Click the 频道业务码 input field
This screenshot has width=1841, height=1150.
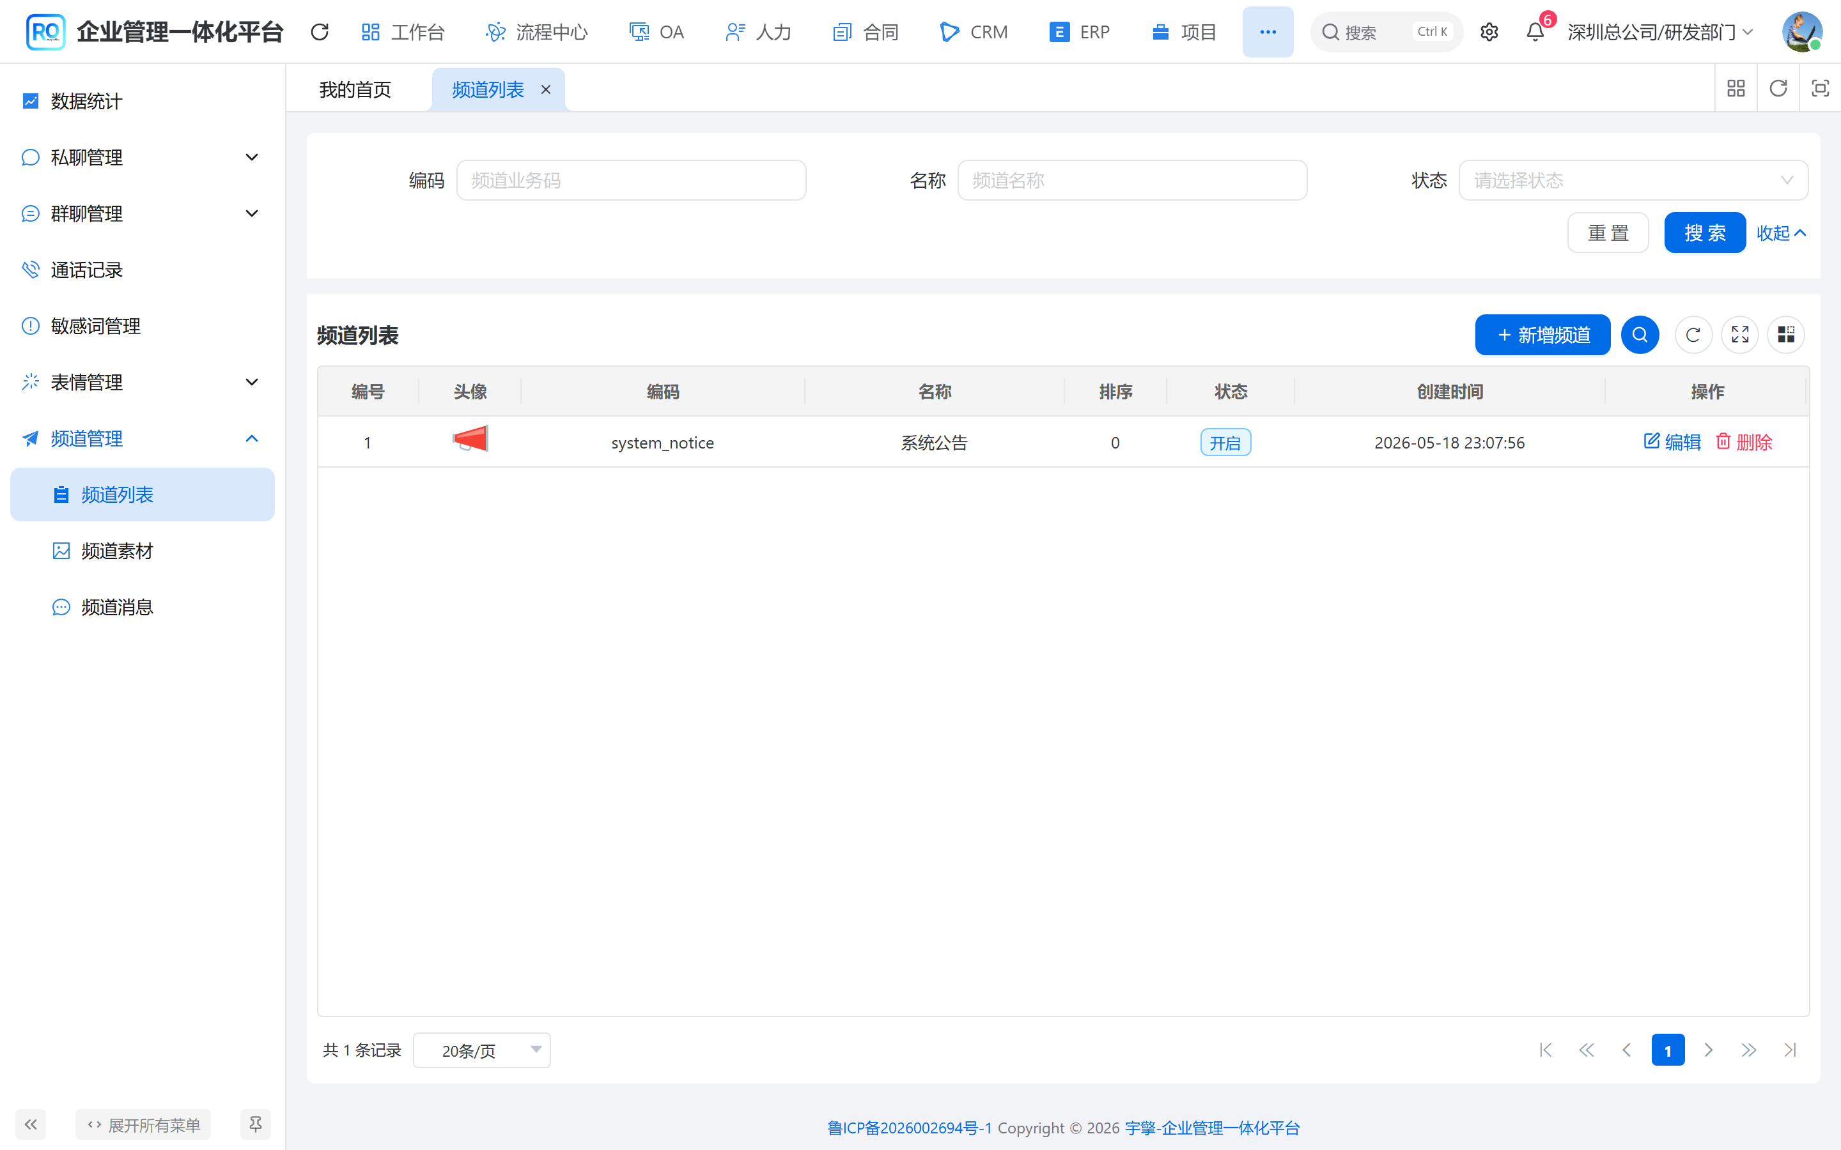tap(631, 180)
